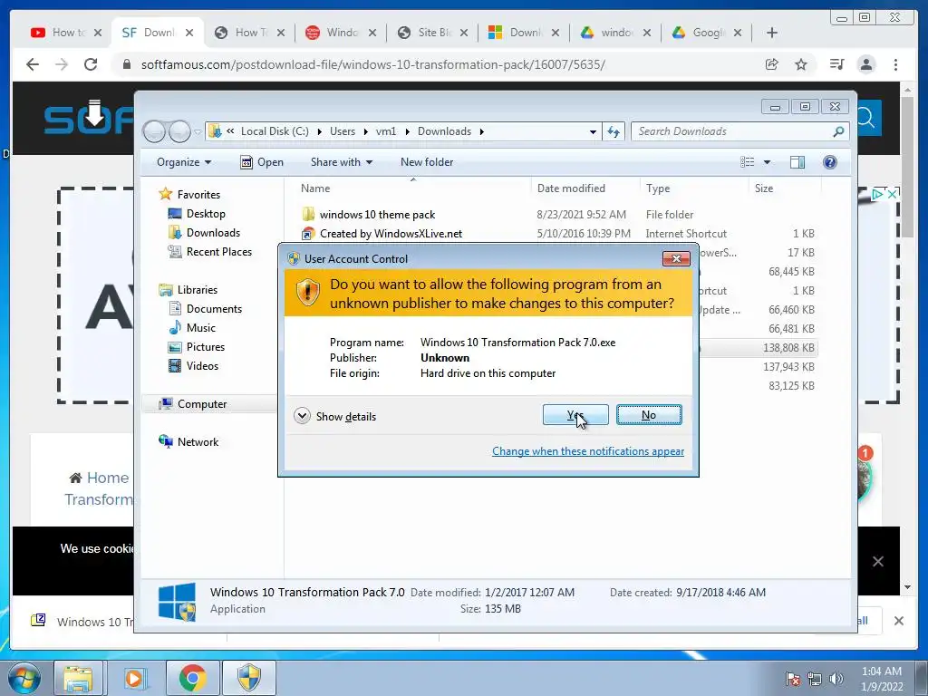Bookmark page with the star icon
928x696 pixels.
(801, 64)
